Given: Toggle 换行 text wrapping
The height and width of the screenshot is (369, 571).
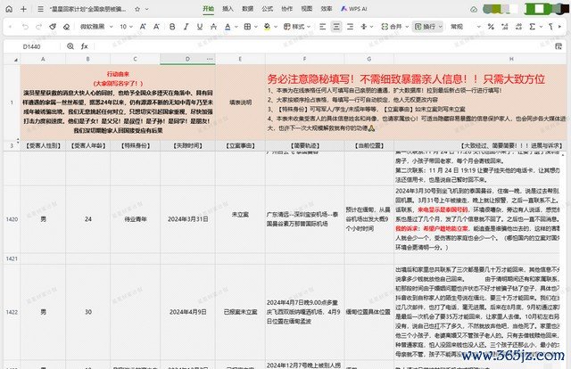Looking at the screenshot, I should 425,27.
